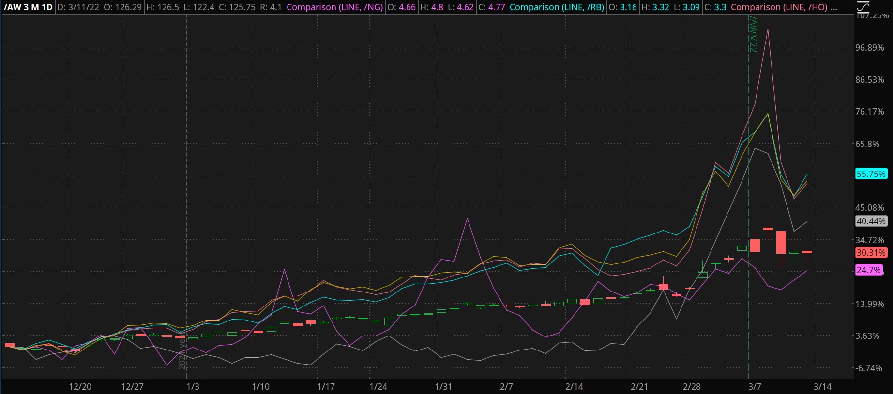
Task: Click the red 30.31% price bubble
Action: pos(871,253)
